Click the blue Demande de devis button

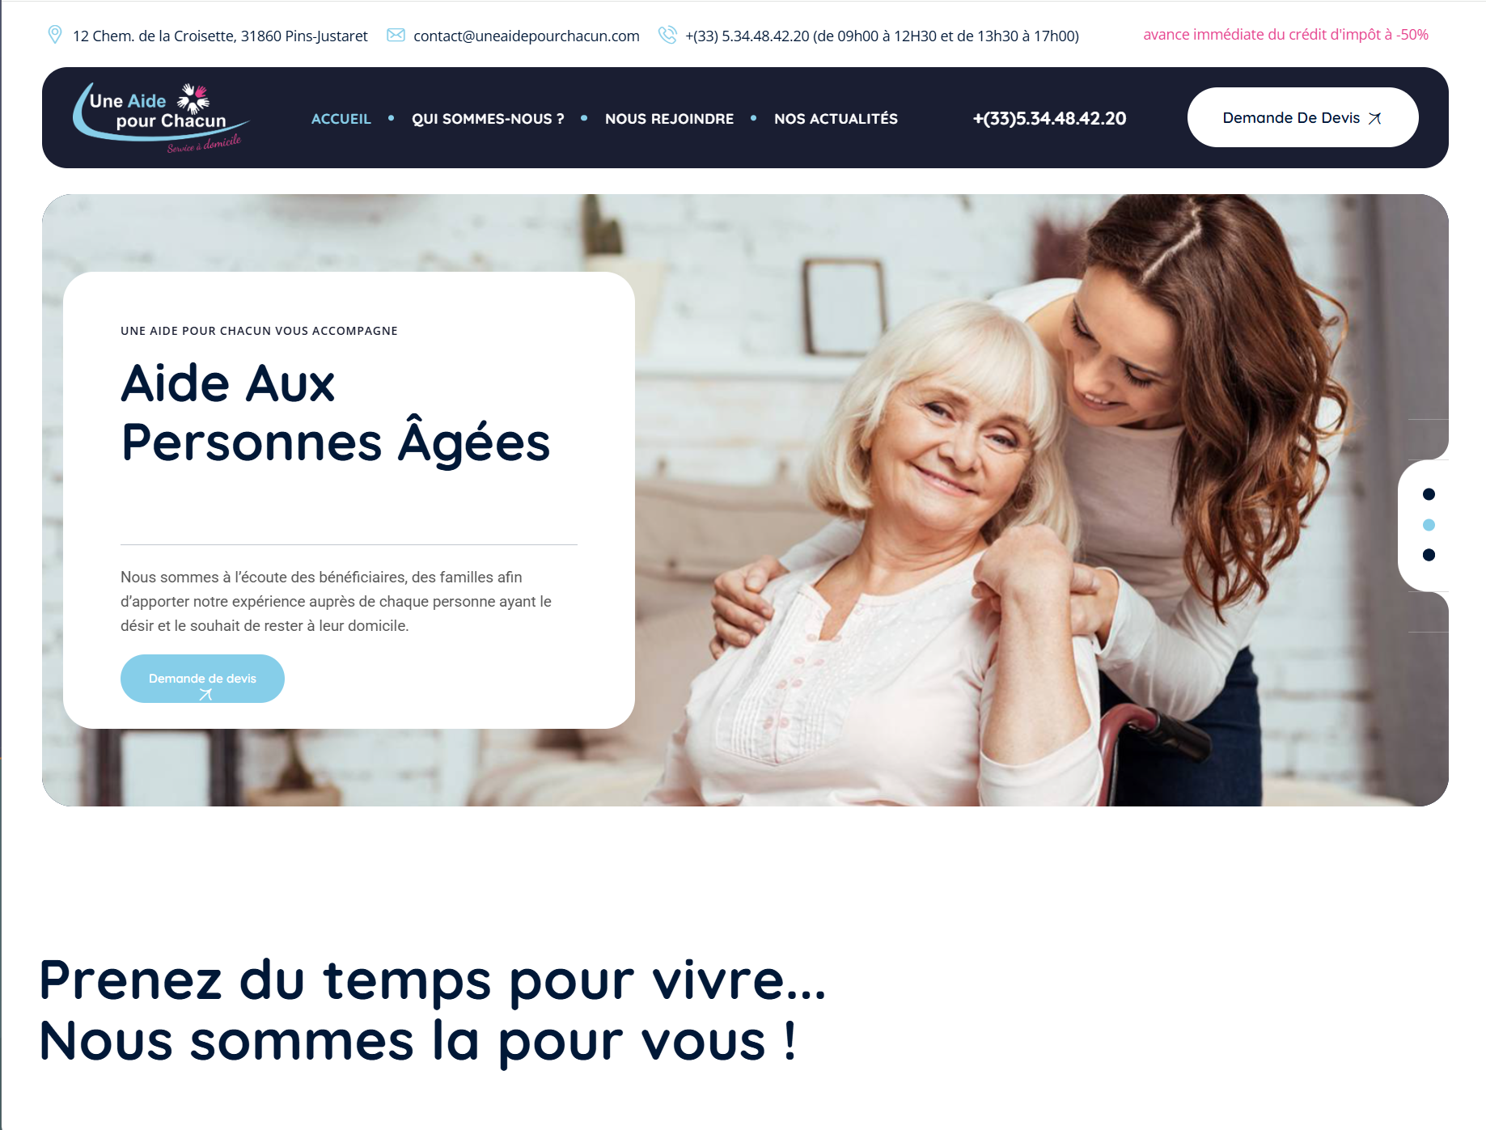point(202,679)
